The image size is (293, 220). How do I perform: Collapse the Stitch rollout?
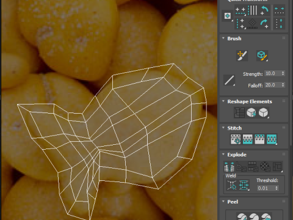point(223,128)
